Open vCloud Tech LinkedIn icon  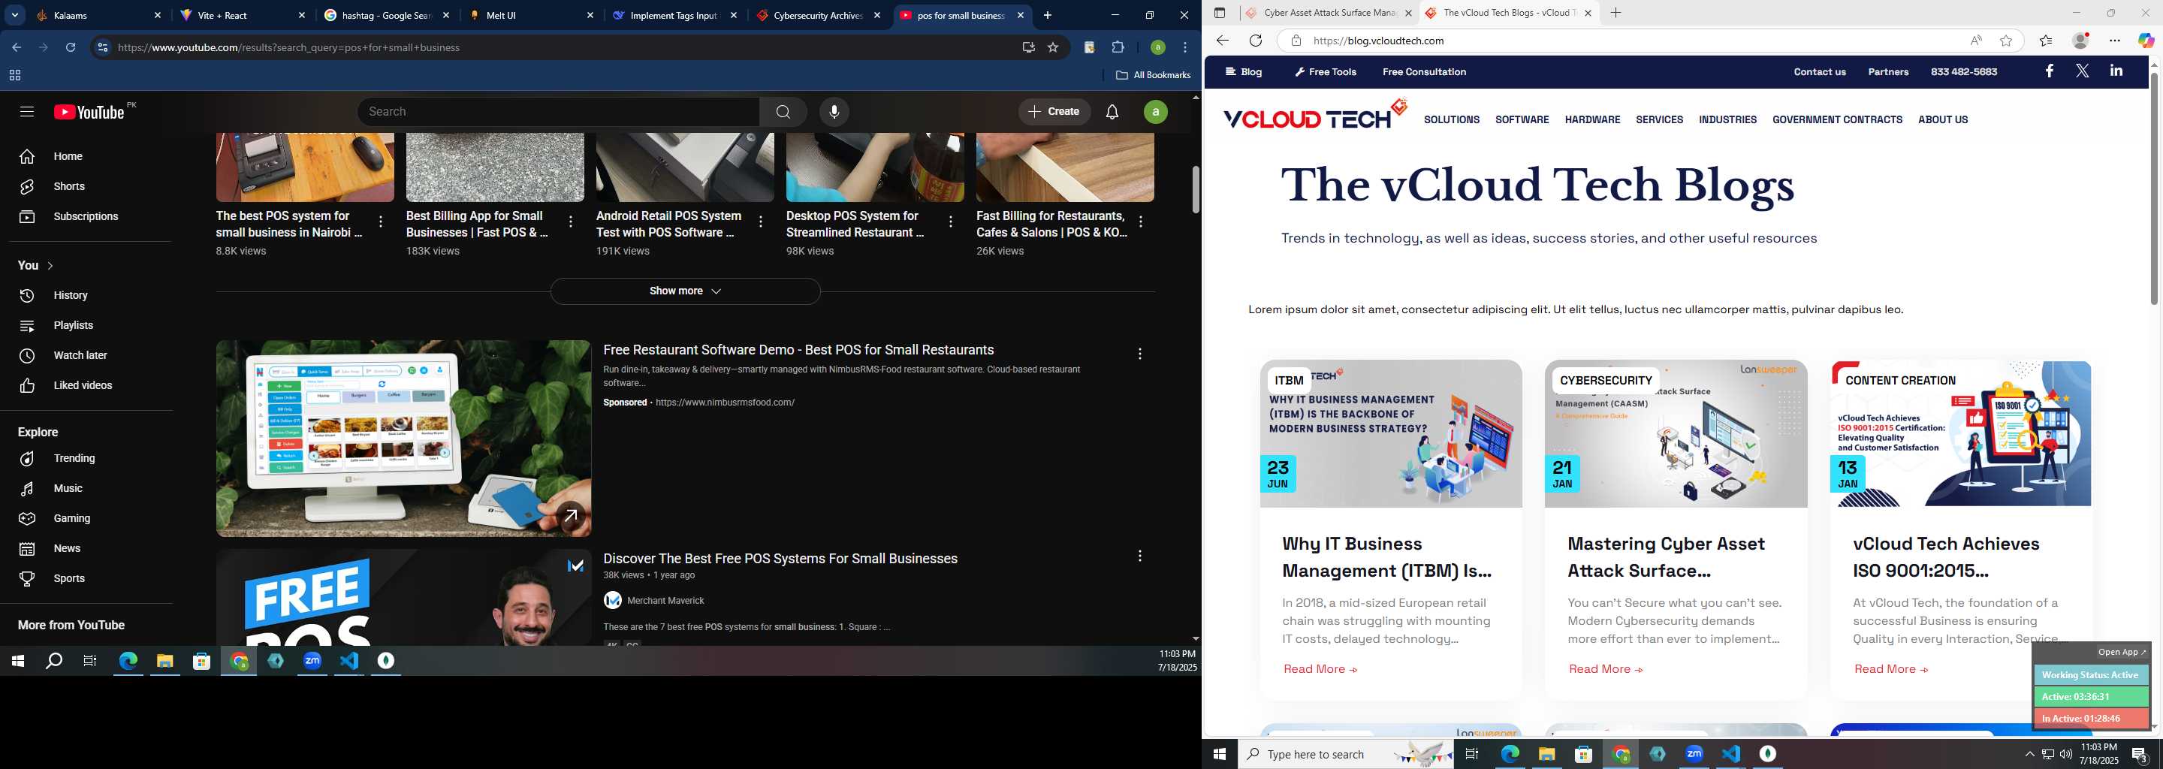click(x=2116, y=71)
